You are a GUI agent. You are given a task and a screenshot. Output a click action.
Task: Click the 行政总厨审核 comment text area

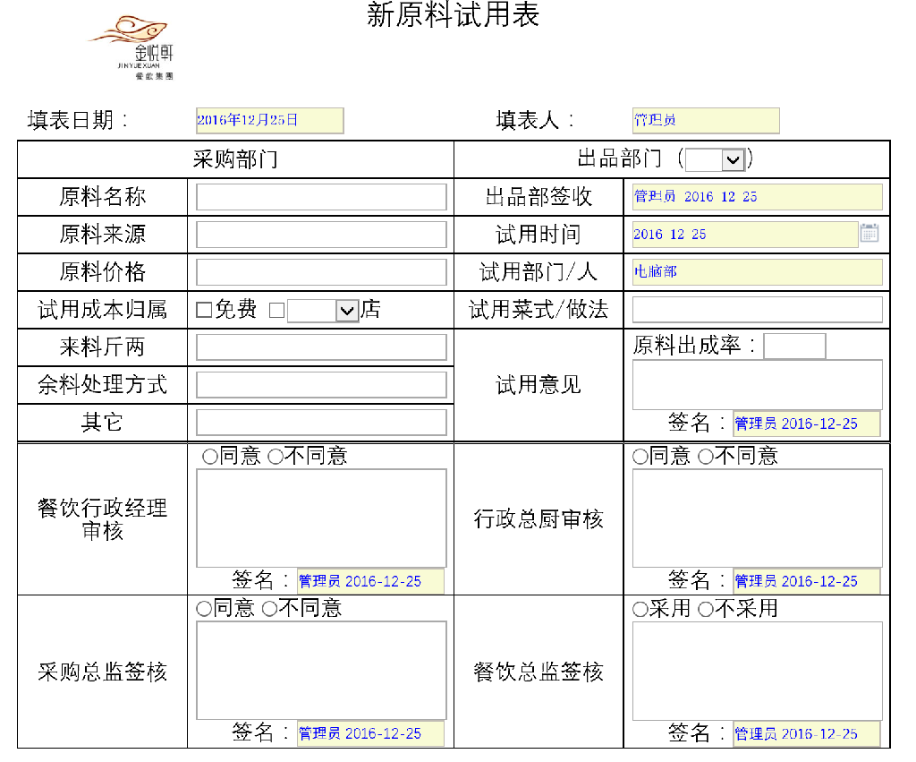click(x=757, y=518)
